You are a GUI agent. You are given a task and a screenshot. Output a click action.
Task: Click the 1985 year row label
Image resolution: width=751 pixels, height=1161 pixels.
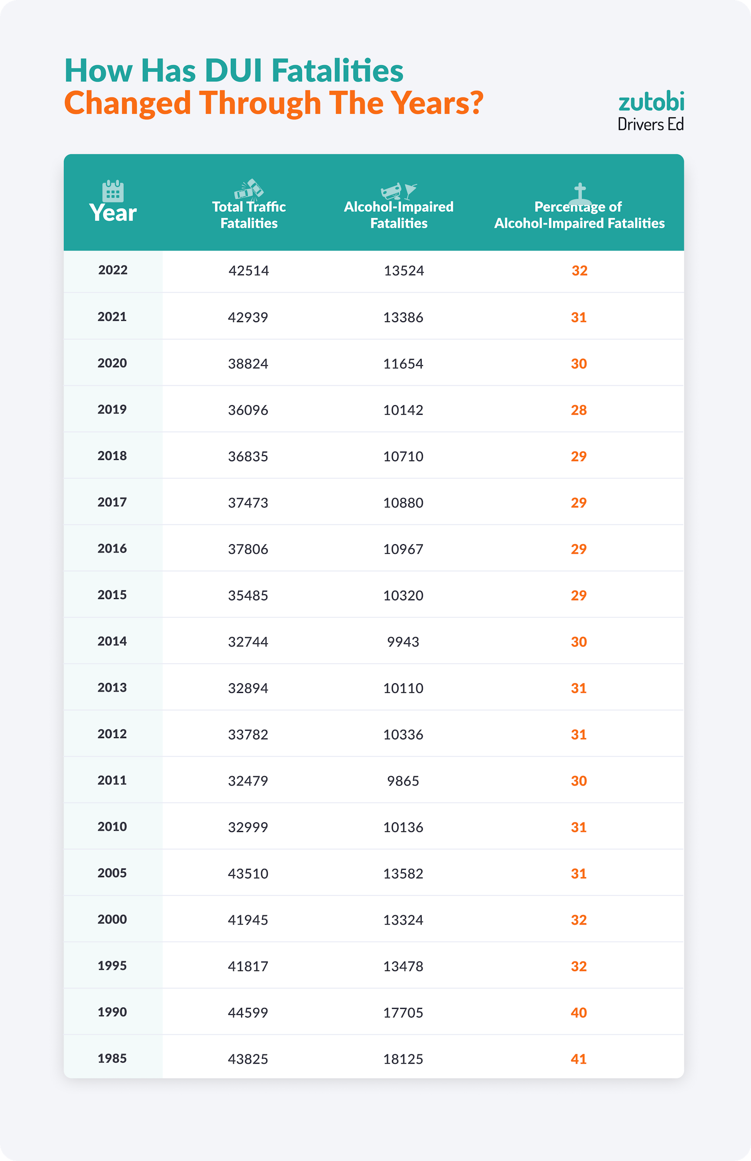(x=112, y=1058)
